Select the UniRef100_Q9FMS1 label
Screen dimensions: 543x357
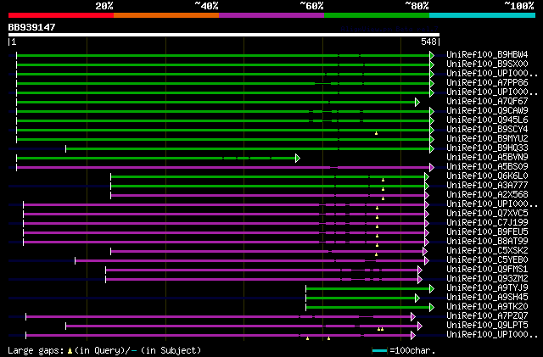click(x=487, y=269)
